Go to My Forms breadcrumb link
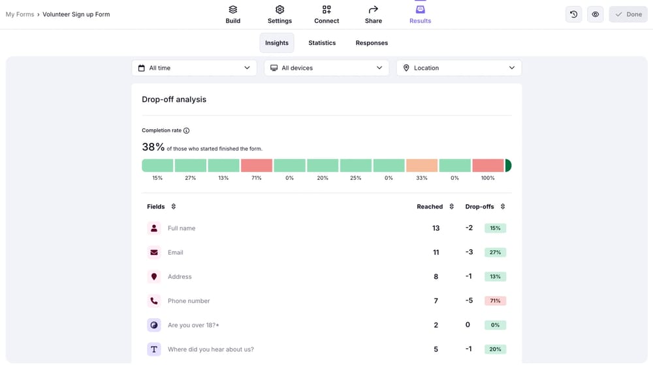This screenshot has height=369, width=653. pos(20,14)
